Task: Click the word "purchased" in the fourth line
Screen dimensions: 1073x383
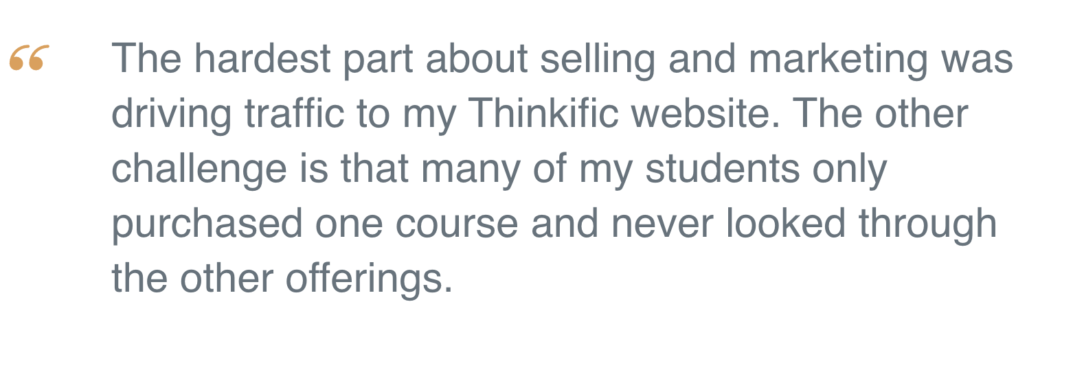Action: [x=207, y=224]
